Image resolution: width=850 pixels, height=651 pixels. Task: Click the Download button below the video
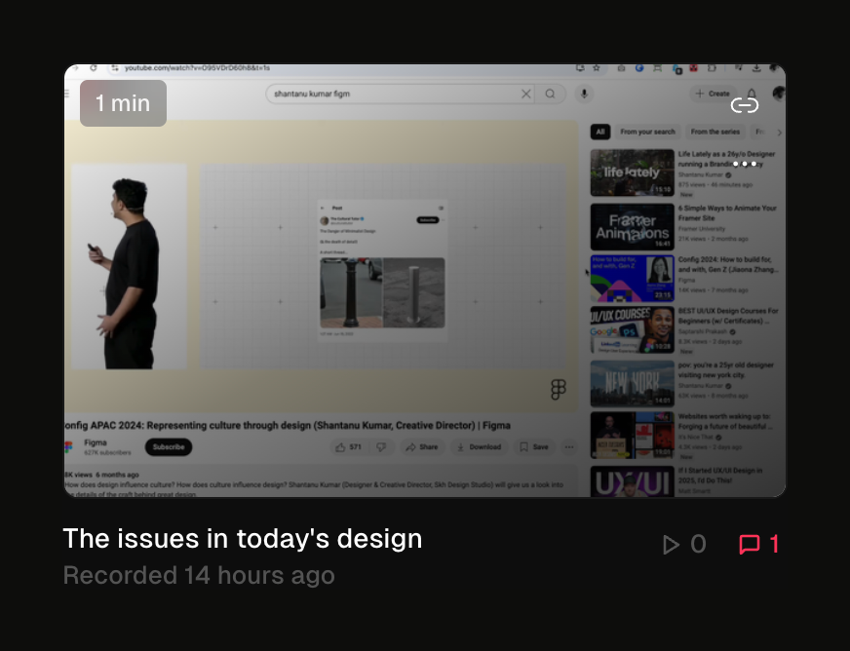(x=479, y=447)
